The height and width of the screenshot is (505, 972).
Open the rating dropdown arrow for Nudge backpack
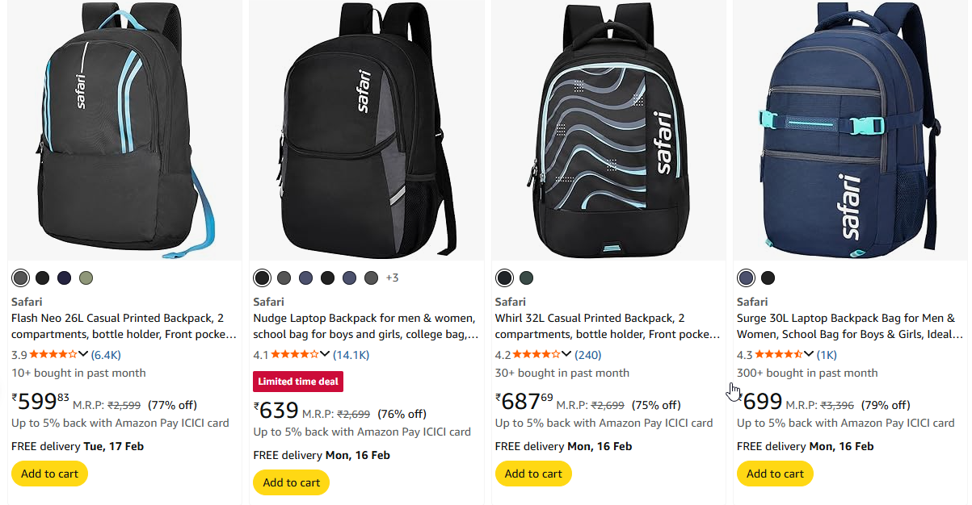click(325, 354)
